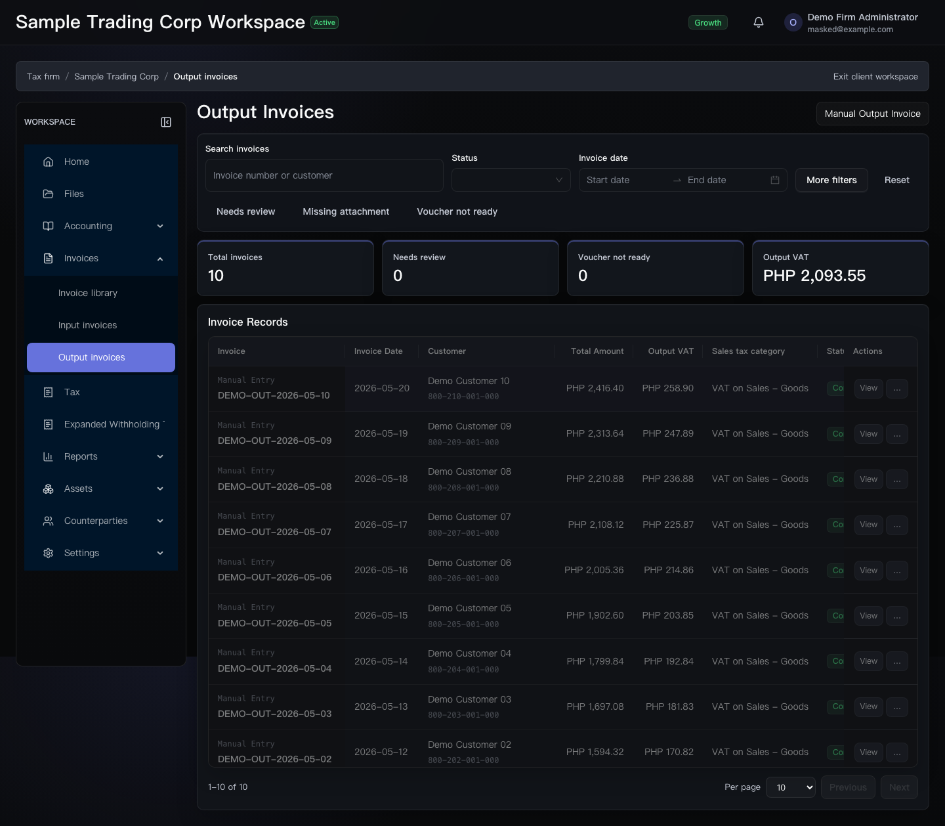Open the Expanded Withholding label

[115, 424]
